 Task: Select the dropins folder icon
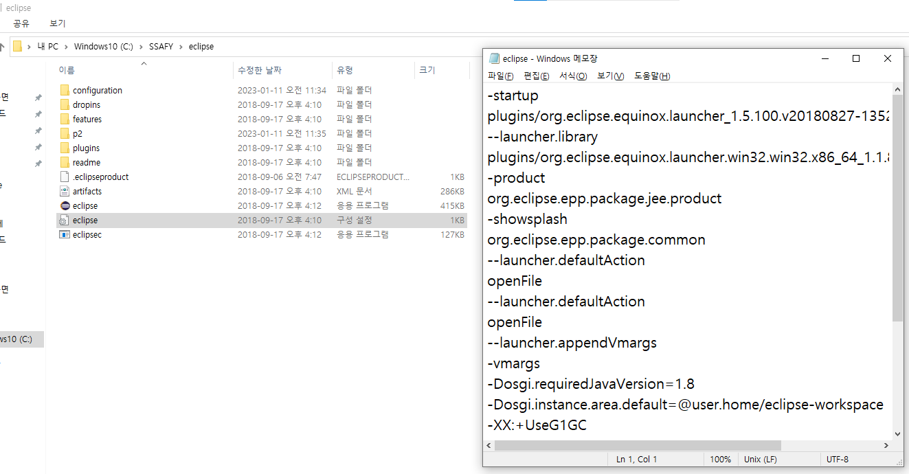pyautogui.click(x=65, y=104)
